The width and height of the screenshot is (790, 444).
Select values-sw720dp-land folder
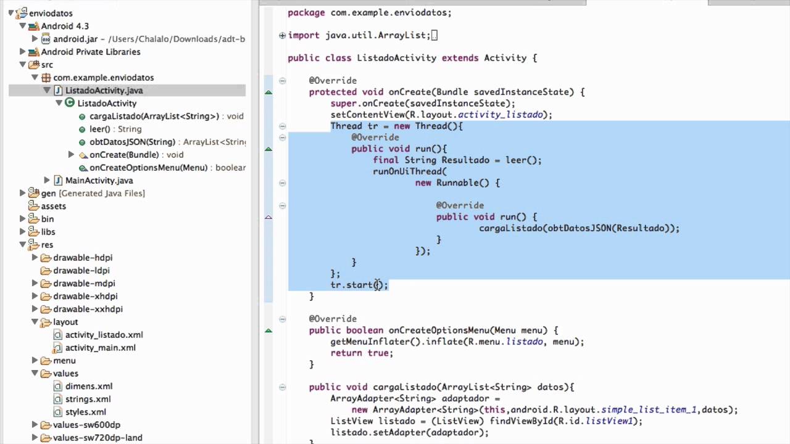98,438
